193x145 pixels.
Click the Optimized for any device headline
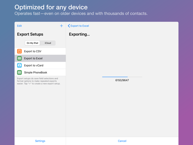point(51,7)
